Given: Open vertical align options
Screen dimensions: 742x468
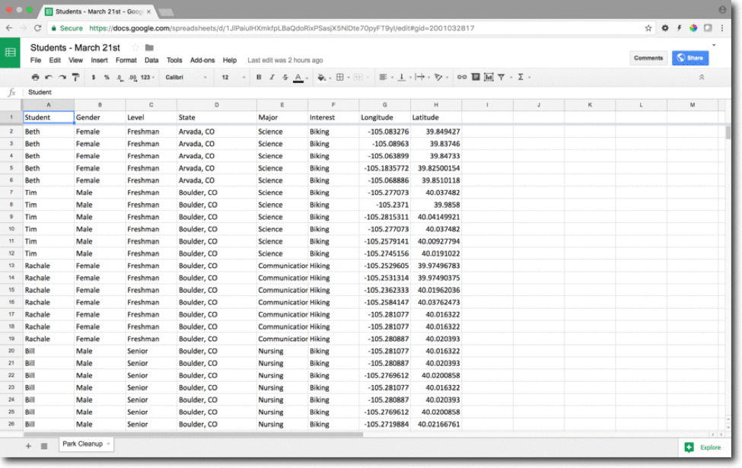Looking at the screenshot, I should coord(401,77).
